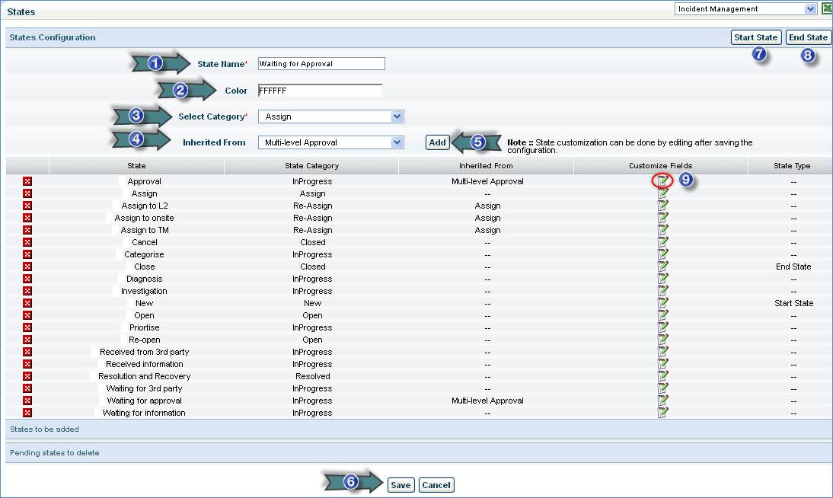Click the End State button

(x=808, y=37)
